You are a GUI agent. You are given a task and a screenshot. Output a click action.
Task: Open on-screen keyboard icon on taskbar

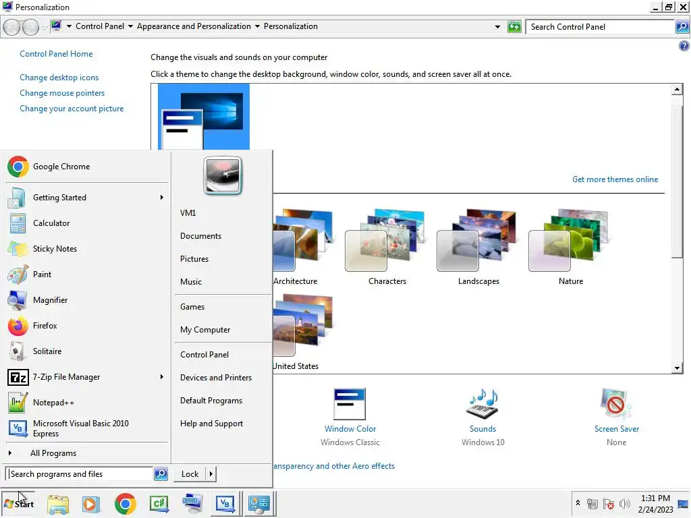coord(192,504)
